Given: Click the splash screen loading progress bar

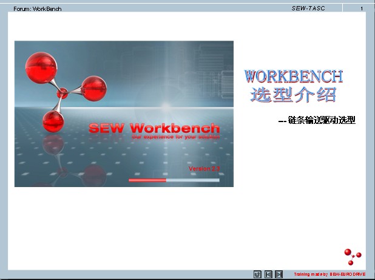Looking at the screenshot, I should point(174,180).
